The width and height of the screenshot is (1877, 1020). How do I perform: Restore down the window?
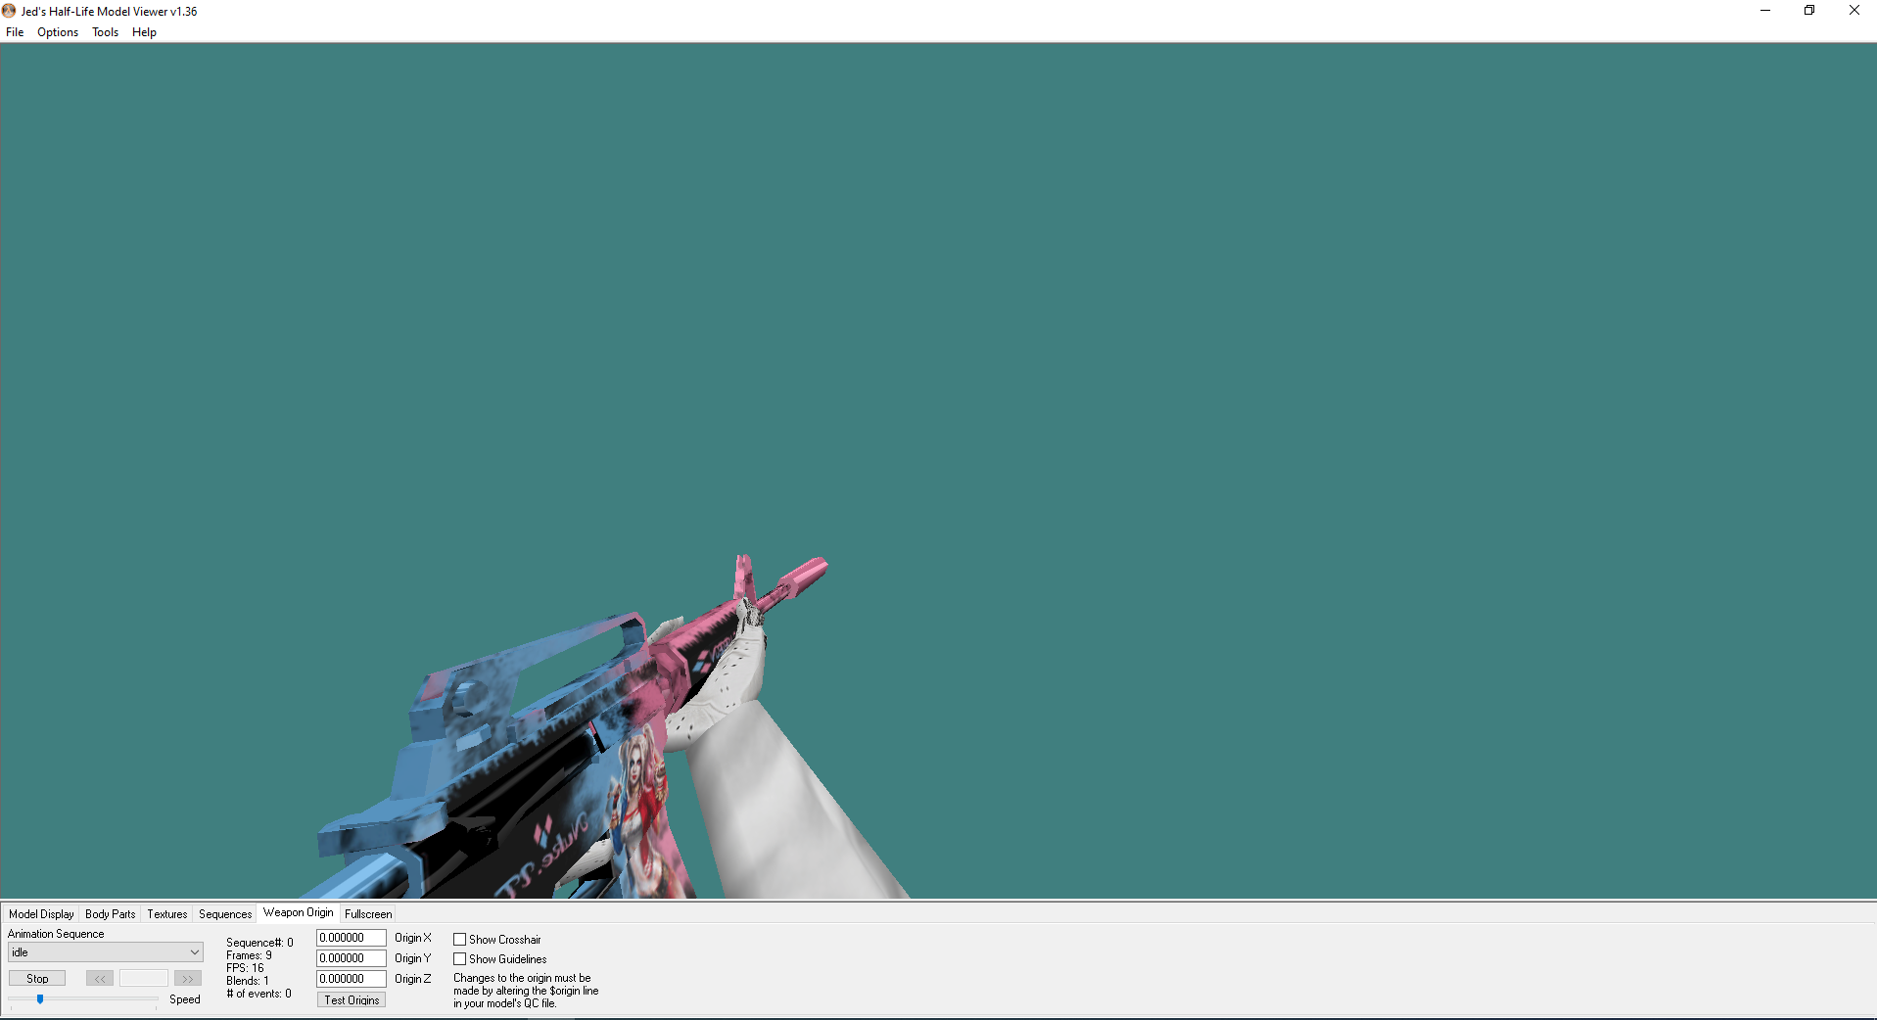(1809, 11)
